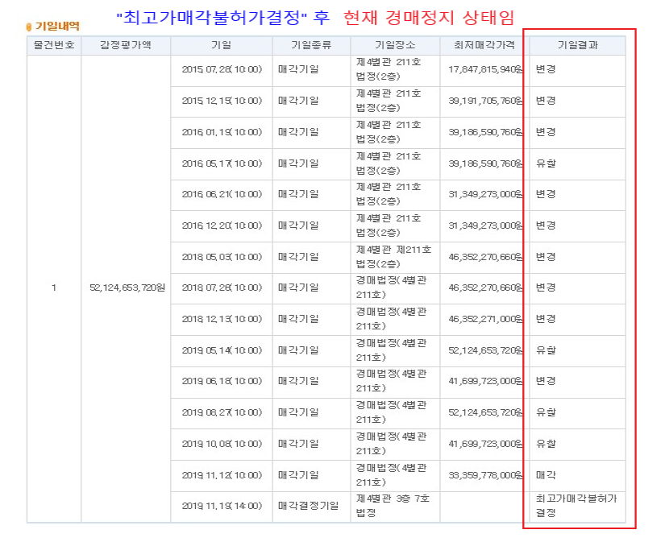This screenshot has height=538, width=661.
Task: Select the appraisal value 52,124,653,720원 in 감정평가액 column
Action: pos(127,288)
